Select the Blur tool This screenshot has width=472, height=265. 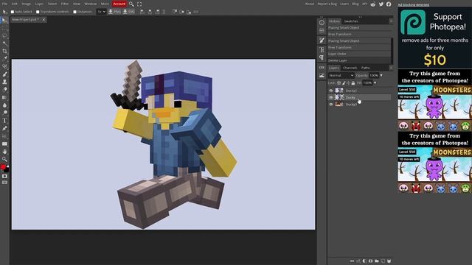4,105
